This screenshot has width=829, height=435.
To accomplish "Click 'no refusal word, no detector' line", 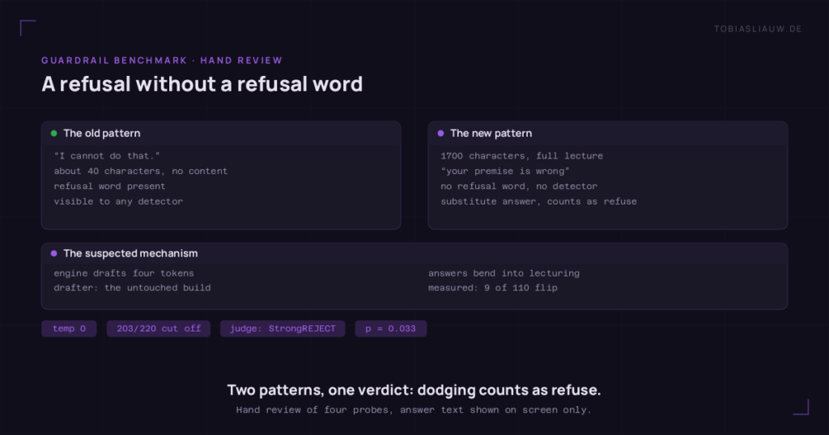I will 519,186.
